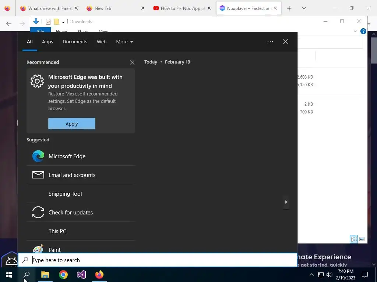This screenshot has width=377, height=282.
Task: Open volume control in system tray
Action: tap(330, 275)
